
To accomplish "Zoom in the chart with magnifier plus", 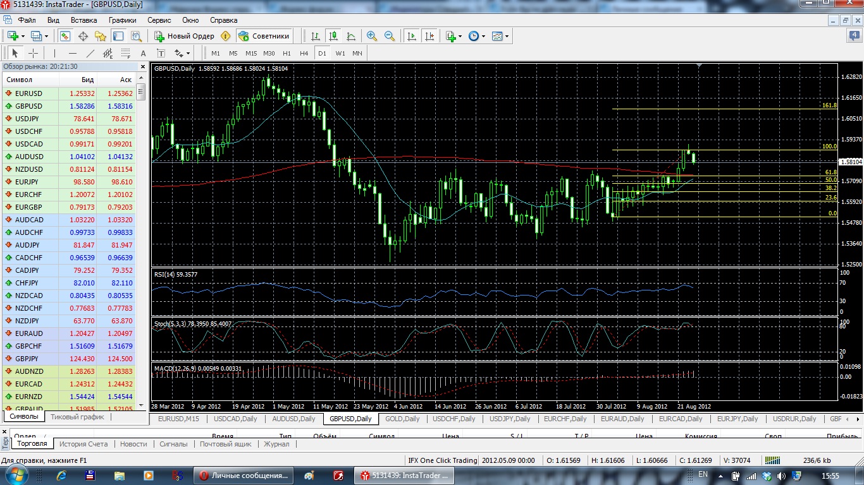I will [372, 36].
